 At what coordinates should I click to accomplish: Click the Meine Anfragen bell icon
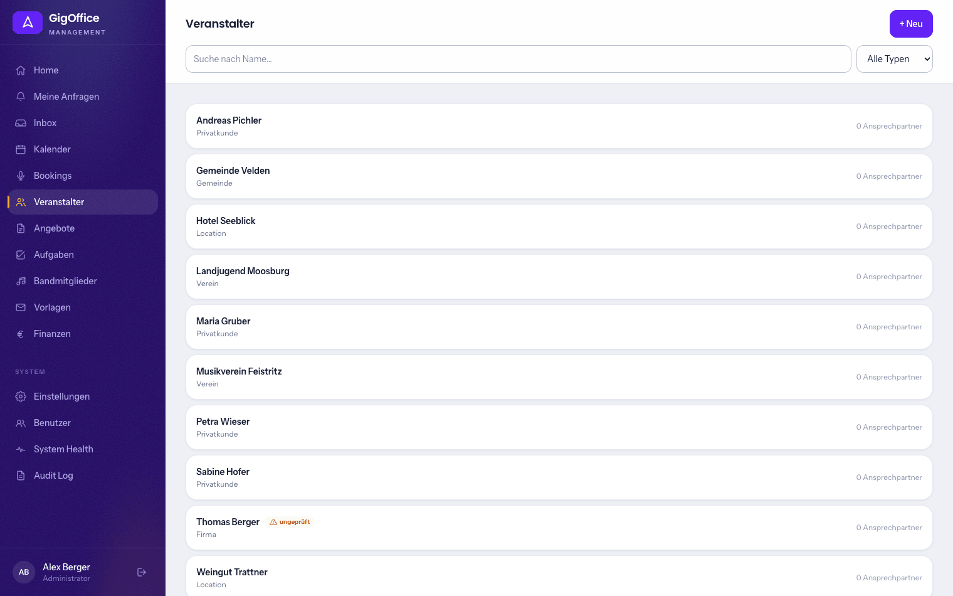[21, 97]
